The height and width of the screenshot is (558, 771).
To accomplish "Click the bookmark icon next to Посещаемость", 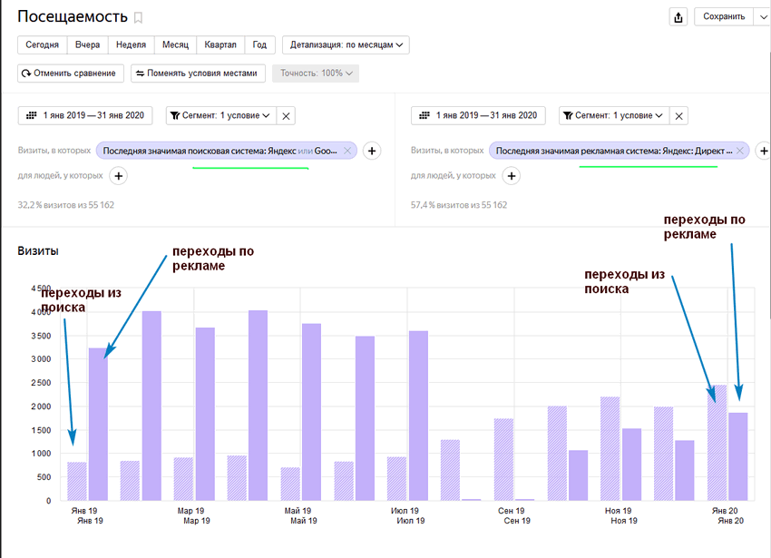I will pyautogui.click(x=139, y=18).
